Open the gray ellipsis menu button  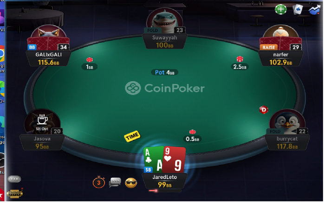pos(14,179)
